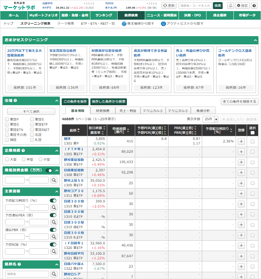Open the help question mark icon in header
This screenshot has height=279, width=261.
pos(254,5)
